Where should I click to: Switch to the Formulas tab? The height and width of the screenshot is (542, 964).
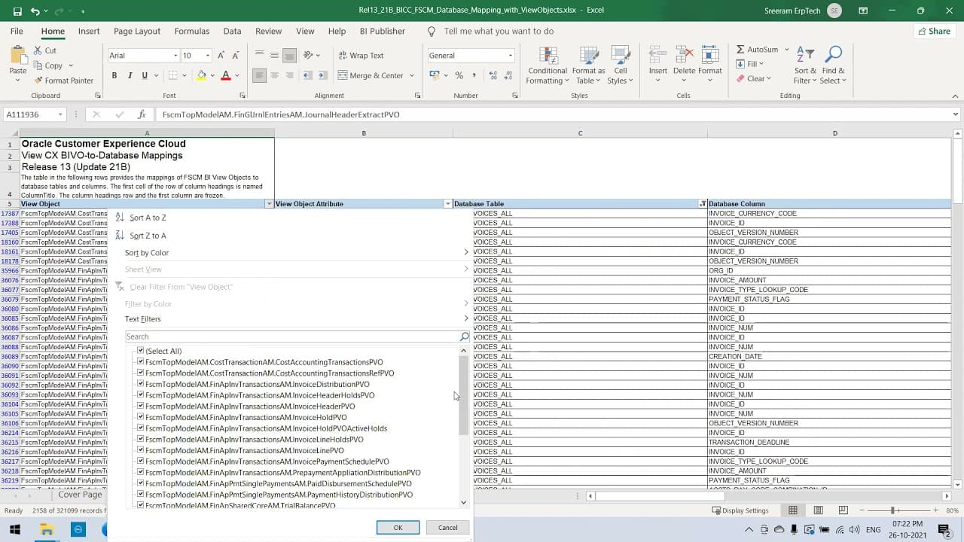[x=192, y=31]
